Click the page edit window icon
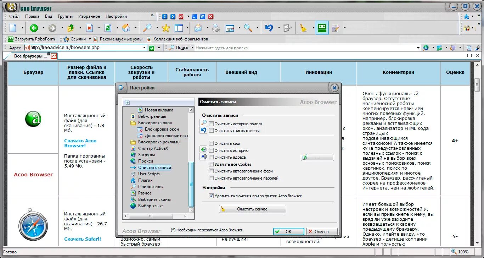Viewport: 484px width, 258px height. (230, 28)
